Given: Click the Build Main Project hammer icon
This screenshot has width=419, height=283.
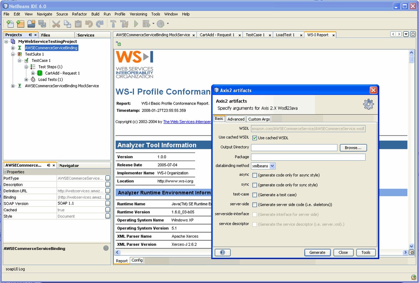Looking at the screenshot, I should point(113,24).
